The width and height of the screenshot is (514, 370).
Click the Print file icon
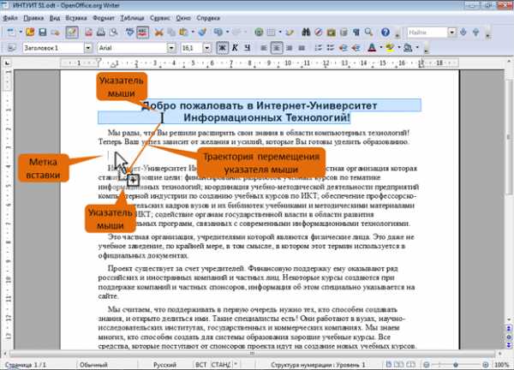pyautogui.click(x=101, y=32)
